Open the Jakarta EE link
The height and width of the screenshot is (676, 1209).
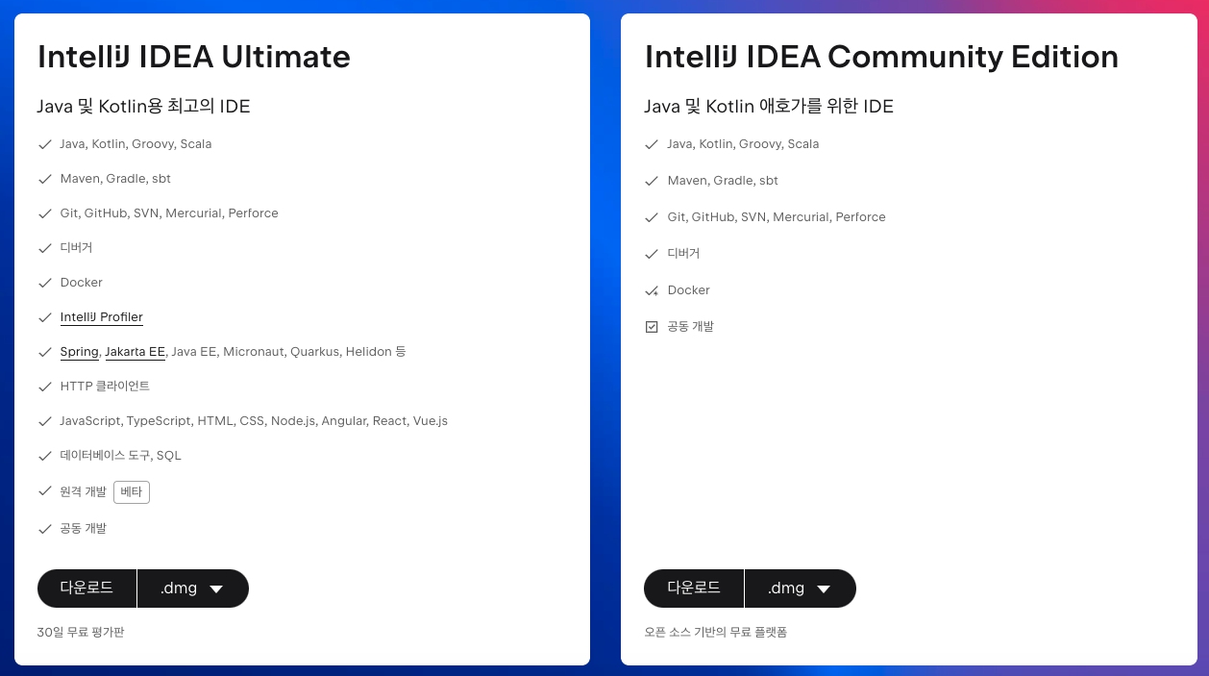pyautogui.click(x=136, y=352)
